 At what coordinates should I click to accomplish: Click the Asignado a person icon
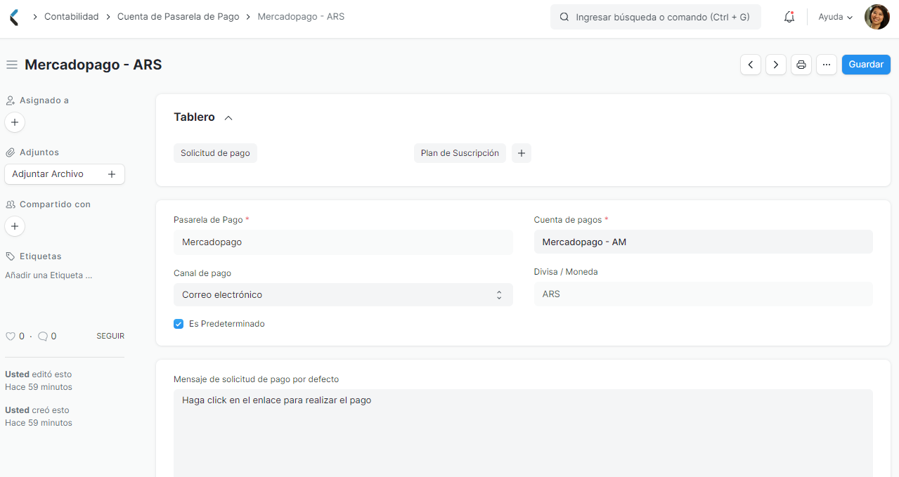11,100
